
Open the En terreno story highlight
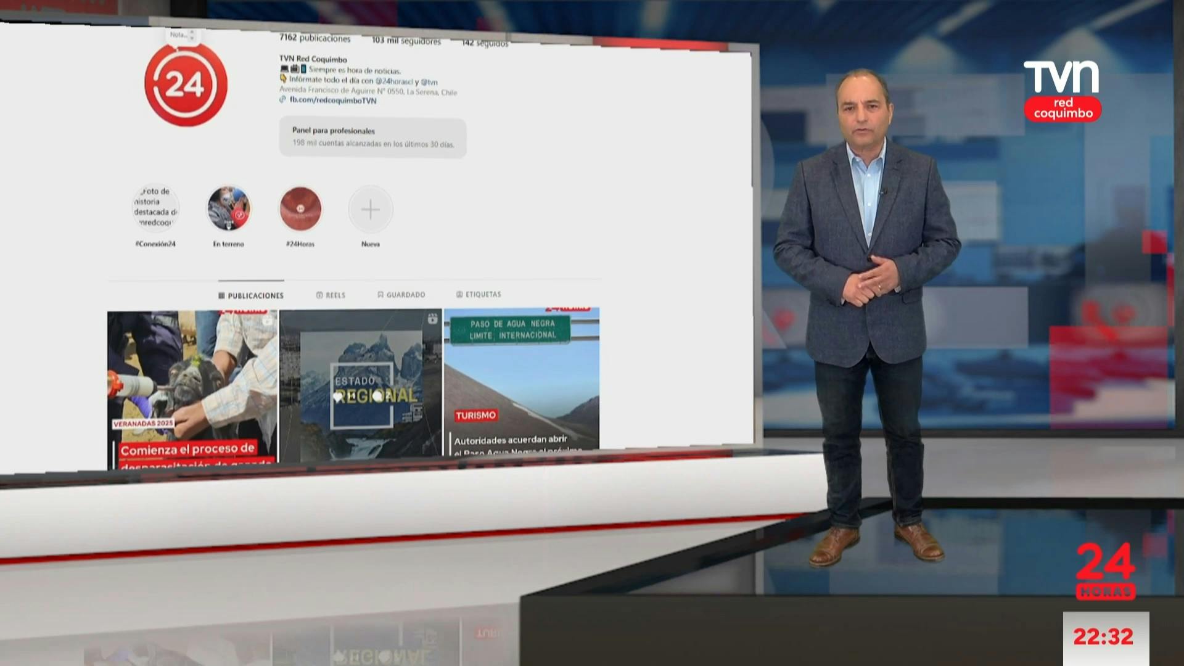(229, 209)
